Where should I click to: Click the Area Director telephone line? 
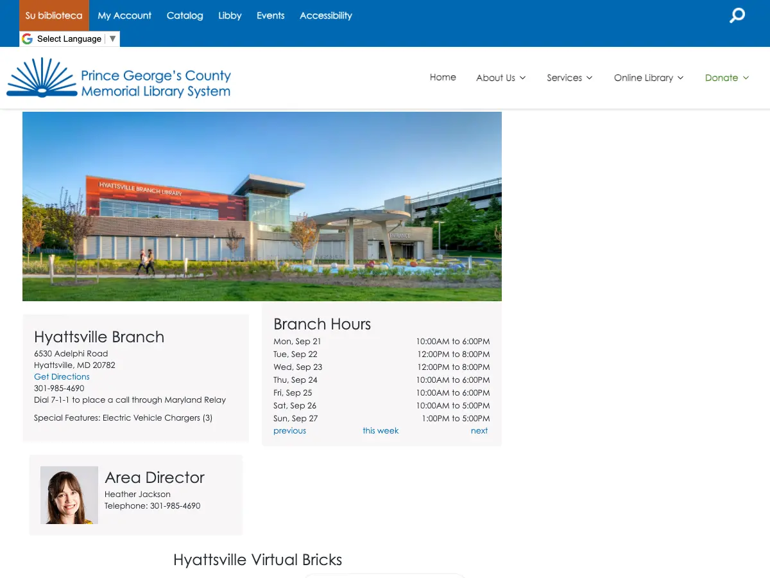point(153,506)
